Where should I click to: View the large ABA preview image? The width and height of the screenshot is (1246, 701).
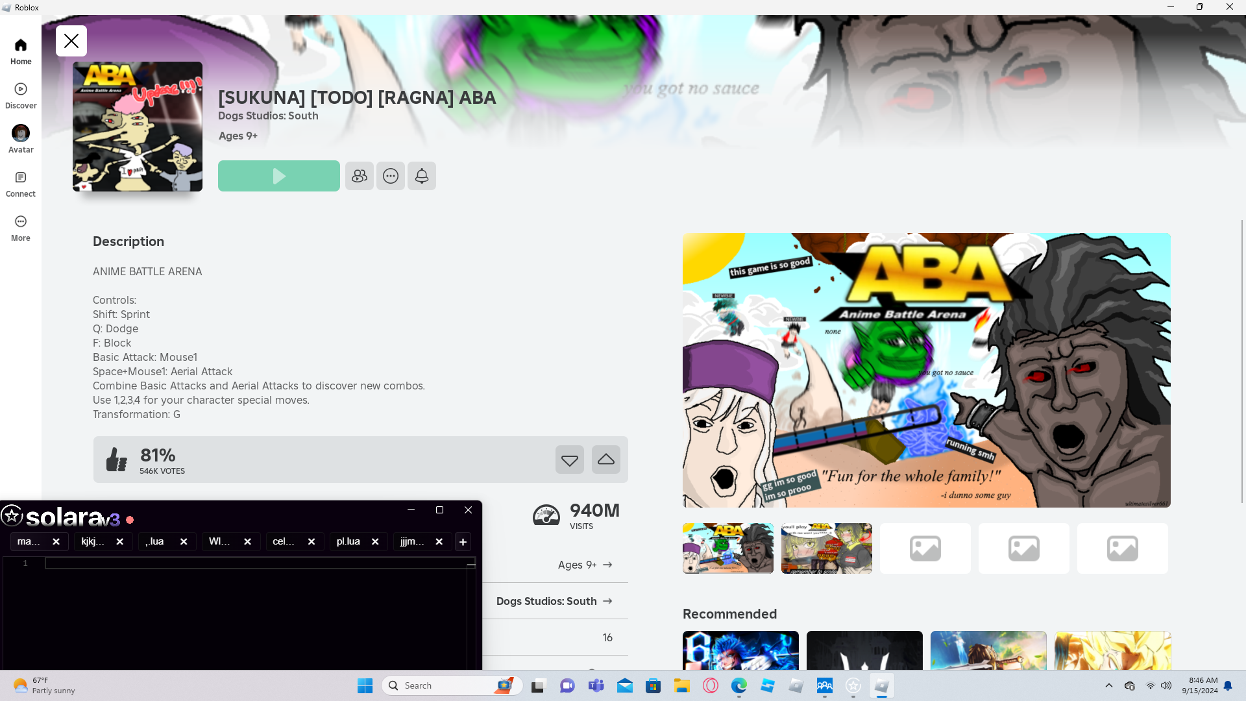[927, 370]
